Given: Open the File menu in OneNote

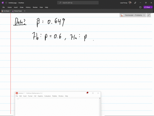Looking at the screenshot, I should click(x=4, y=7).
